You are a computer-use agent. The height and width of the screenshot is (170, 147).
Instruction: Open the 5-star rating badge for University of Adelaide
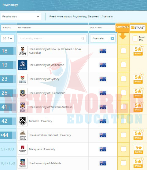click(138, 163)
